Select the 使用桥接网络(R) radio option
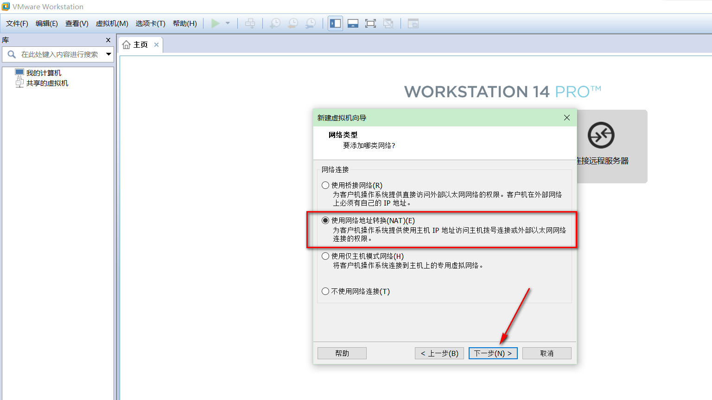 pyautogui.click(x=325, y=185)
